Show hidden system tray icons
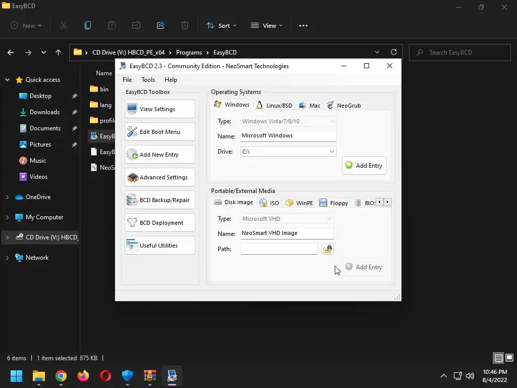This screenshot has height=388, width=517. [444, 376]
